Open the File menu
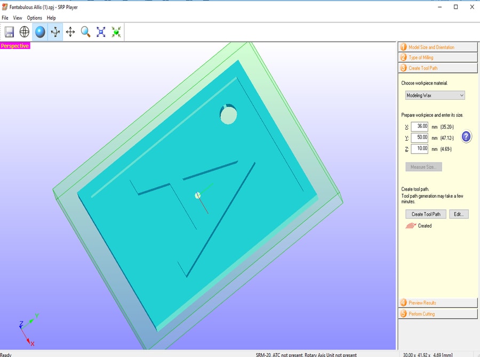The height and width of the screenshot is (357, 480). pyautogui.click(x=5, y=18)
